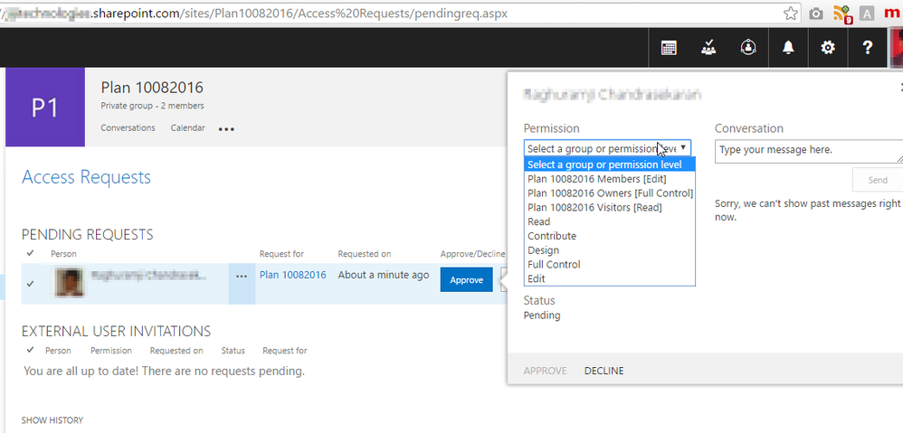Click APPROVE at panel bottom
Viewport: 903px width, 433px height.
point(545,371)
